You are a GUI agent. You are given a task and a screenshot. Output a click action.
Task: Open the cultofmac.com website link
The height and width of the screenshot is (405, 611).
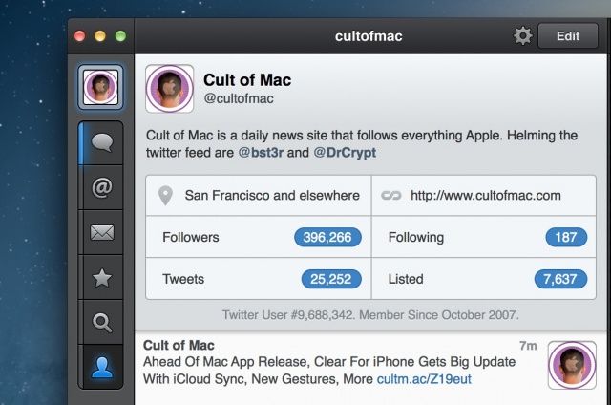(x=485, y=196)
